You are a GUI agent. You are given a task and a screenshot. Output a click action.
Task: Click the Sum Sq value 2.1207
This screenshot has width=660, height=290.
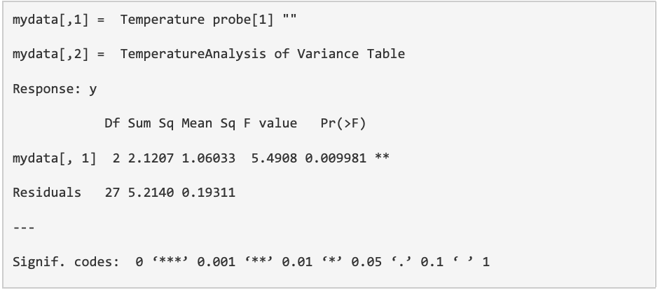[151, 158]
